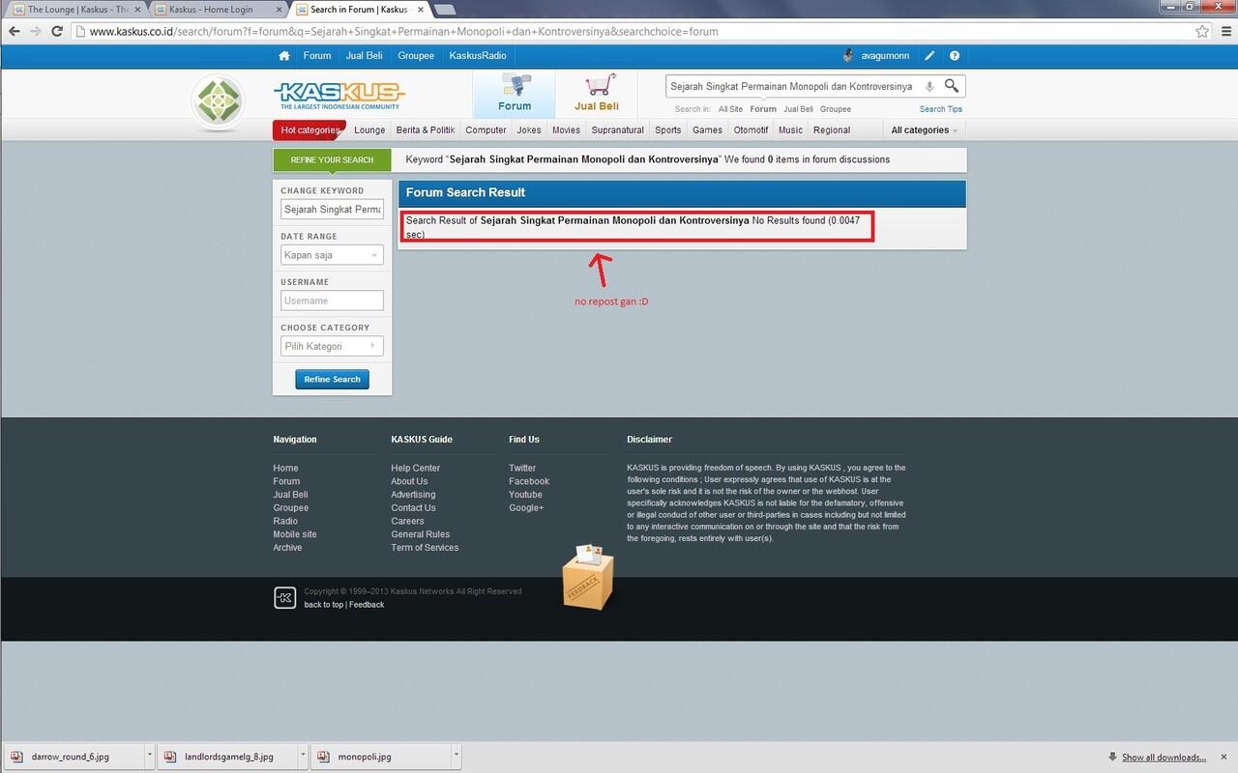Viewport: 1238px width, 773px height.
Task: Open the Movies category
Action: point(566,130)
